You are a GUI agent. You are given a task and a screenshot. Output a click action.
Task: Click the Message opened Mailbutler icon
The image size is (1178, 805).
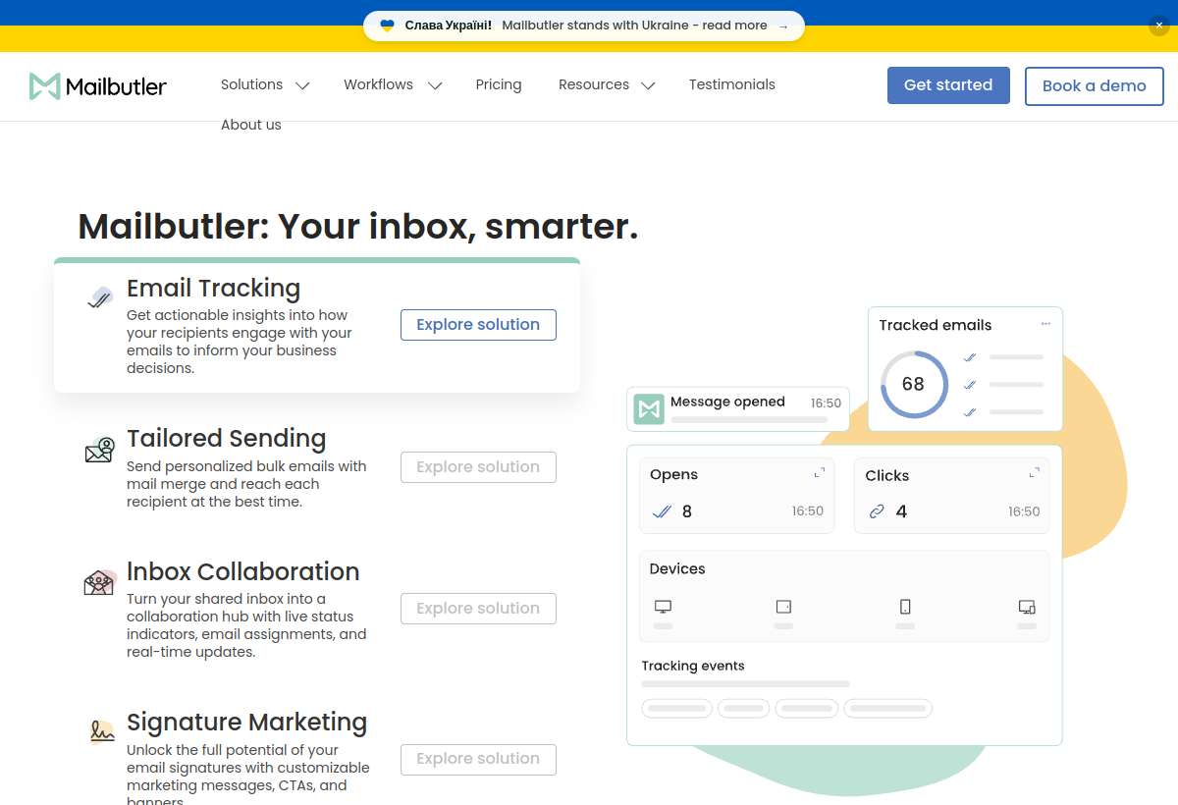click(649, 409)
